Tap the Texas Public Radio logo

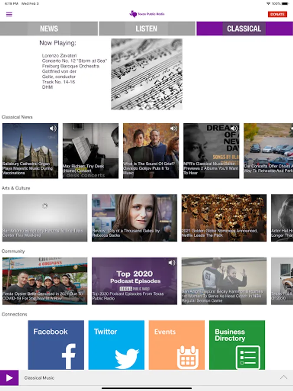point(147,14)
